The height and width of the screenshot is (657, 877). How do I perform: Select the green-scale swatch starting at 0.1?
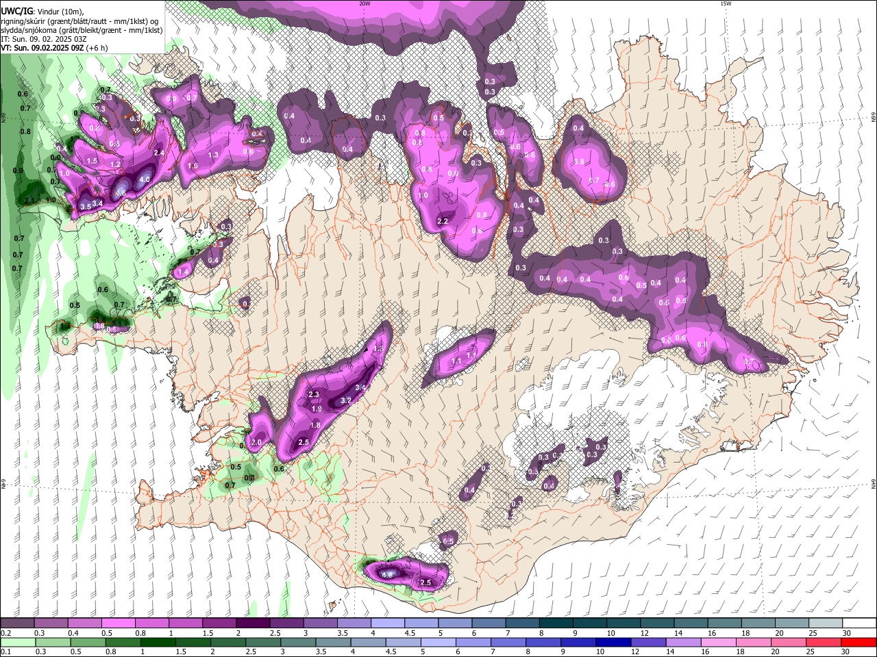click(17, 643)
